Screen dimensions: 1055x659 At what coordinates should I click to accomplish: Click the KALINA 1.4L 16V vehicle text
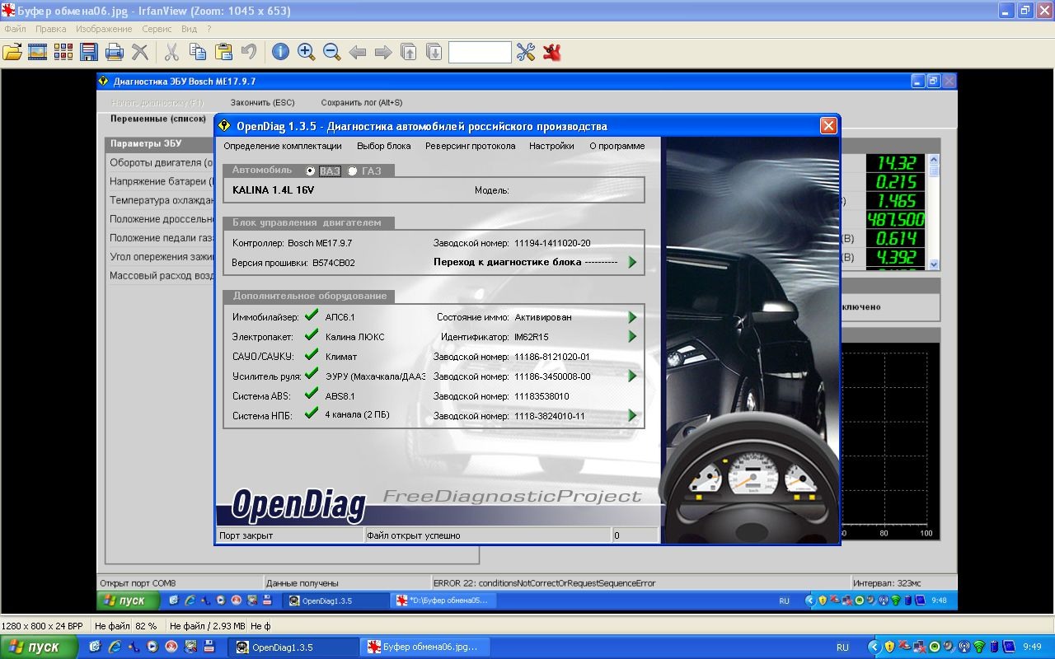point(273,190)
